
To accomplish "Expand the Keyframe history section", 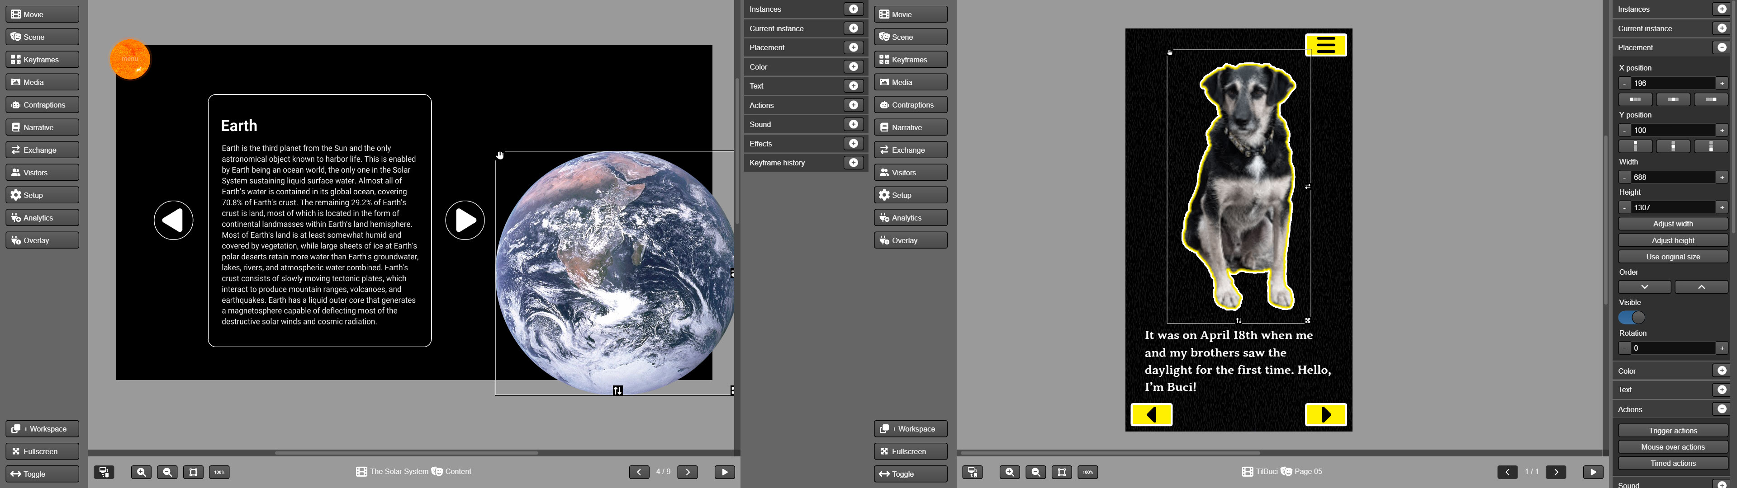I will [853, 163].
